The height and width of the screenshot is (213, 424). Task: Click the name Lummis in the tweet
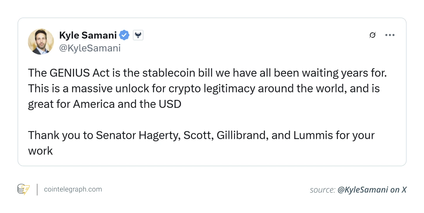[x=313, y=135]
